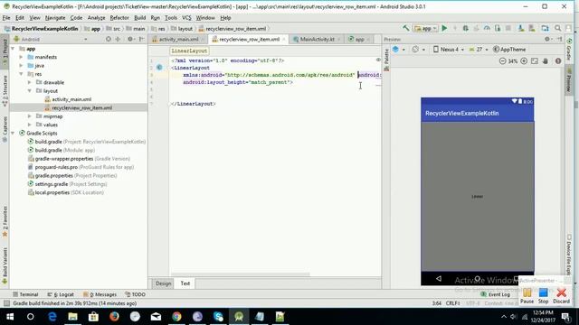Click the back button in phone preview
This screenshot has width=579, height=325.
[439, 279]
